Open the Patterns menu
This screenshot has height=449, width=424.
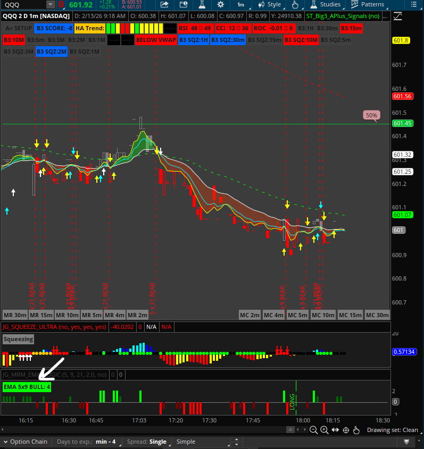click(x=369, y=5)
